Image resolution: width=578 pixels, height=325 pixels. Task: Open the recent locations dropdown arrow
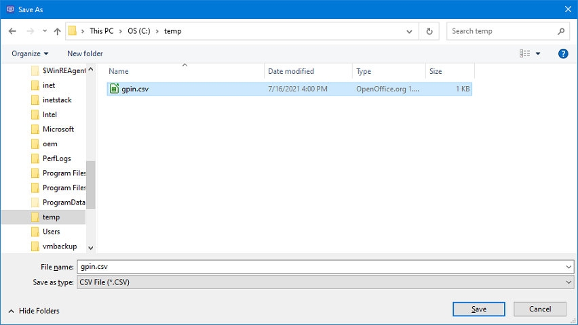coord(45,31)
